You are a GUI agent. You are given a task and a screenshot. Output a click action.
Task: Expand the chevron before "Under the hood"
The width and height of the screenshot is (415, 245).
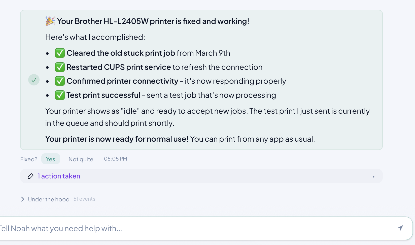22,199
